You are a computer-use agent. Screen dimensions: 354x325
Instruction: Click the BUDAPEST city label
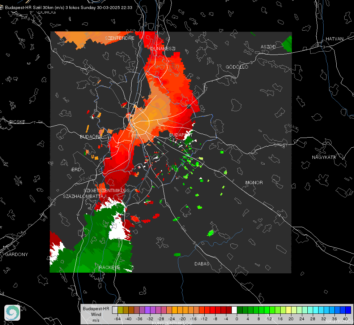point(181,135)
